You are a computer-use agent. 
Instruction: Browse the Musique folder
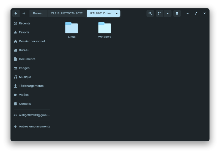(x=25, y=77)
